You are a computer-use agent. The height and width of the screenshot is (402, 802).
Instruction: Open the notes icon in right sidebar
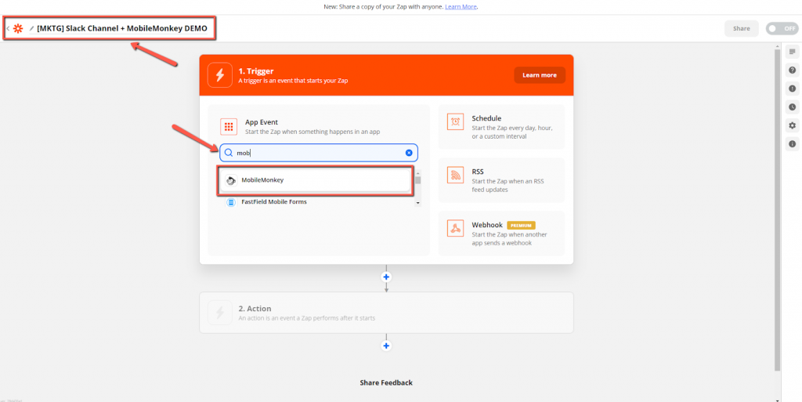[x=792, y=52]
